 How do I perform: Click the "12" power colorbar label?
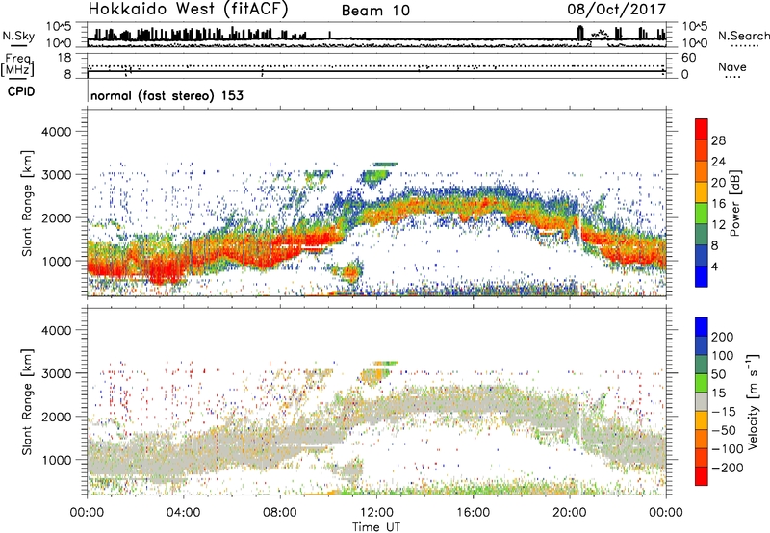718,225
